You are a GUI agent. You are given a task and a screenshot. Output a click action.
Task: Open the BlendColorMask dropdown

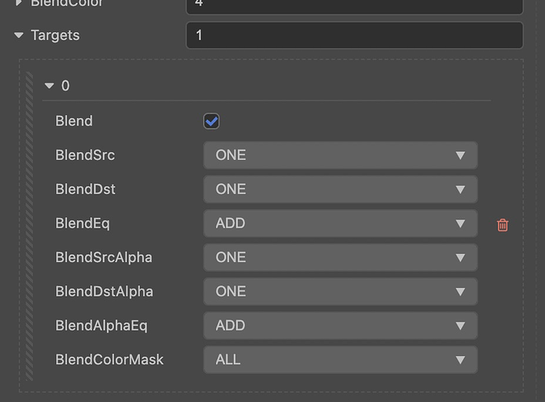coord(340,359)
